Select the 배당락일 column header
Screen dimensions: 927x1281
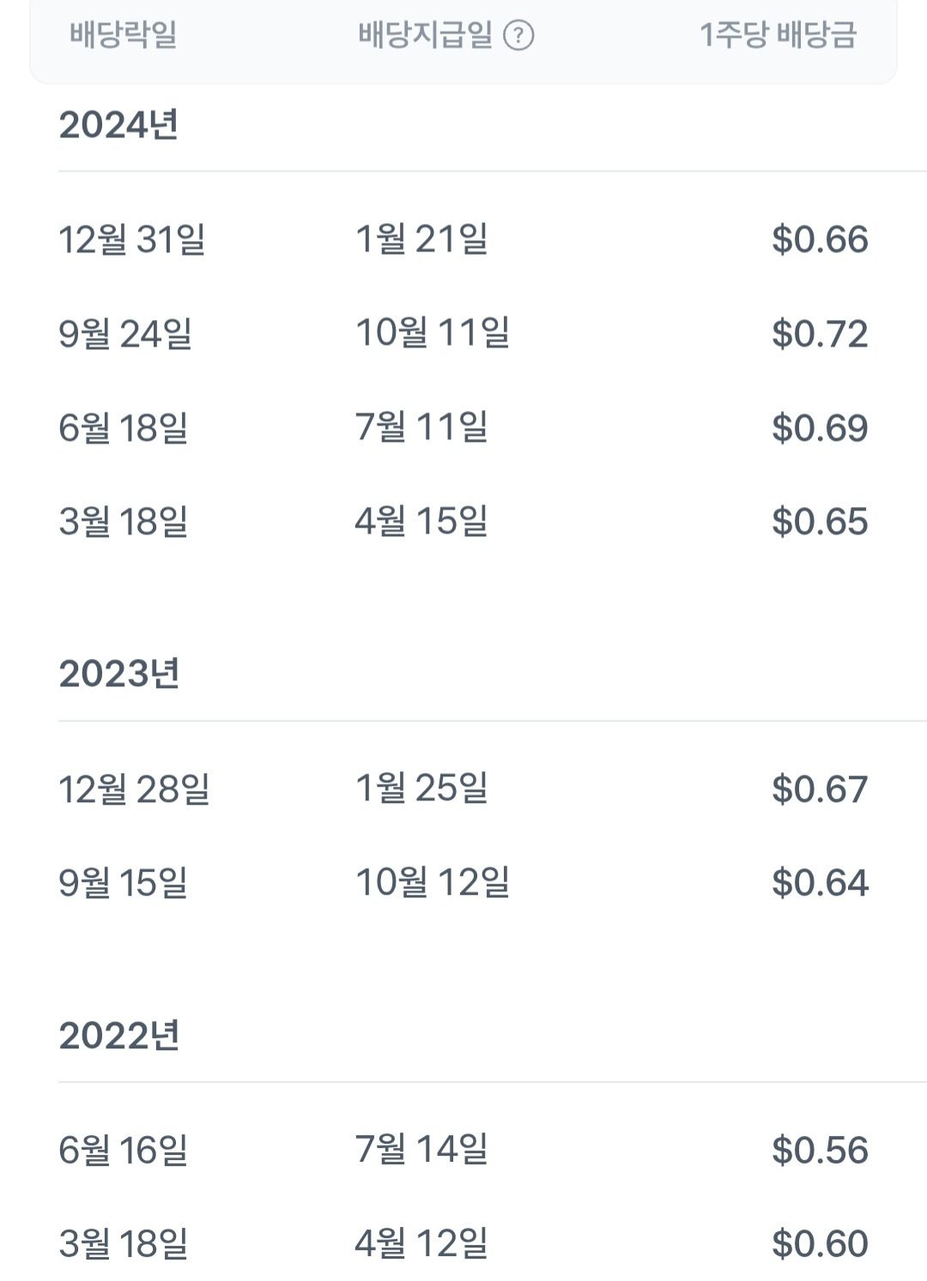click(123, 36)
